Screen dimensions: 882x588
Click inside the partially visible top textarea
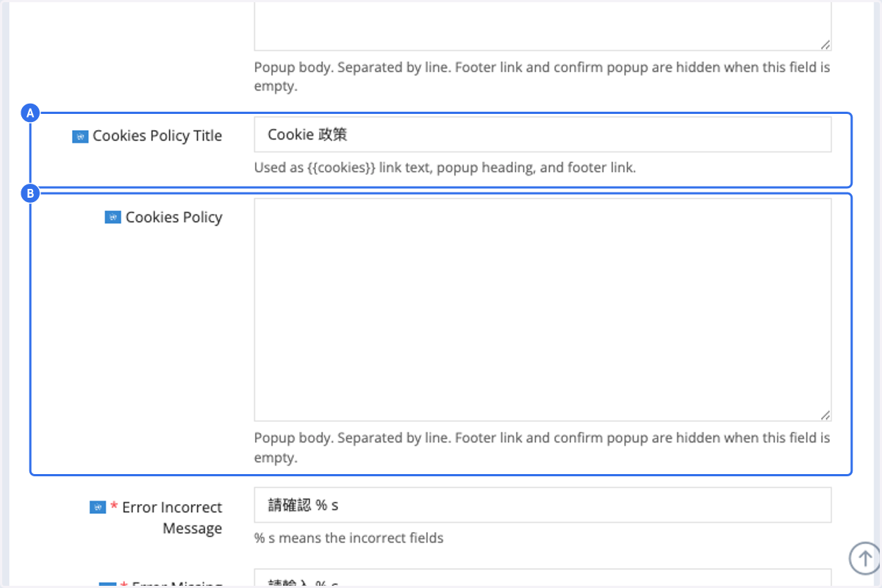coord(542,25)
